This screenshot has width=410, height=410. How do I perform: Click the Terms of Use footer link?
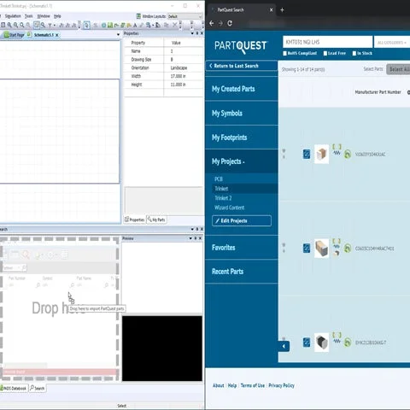tap(253, 385)
